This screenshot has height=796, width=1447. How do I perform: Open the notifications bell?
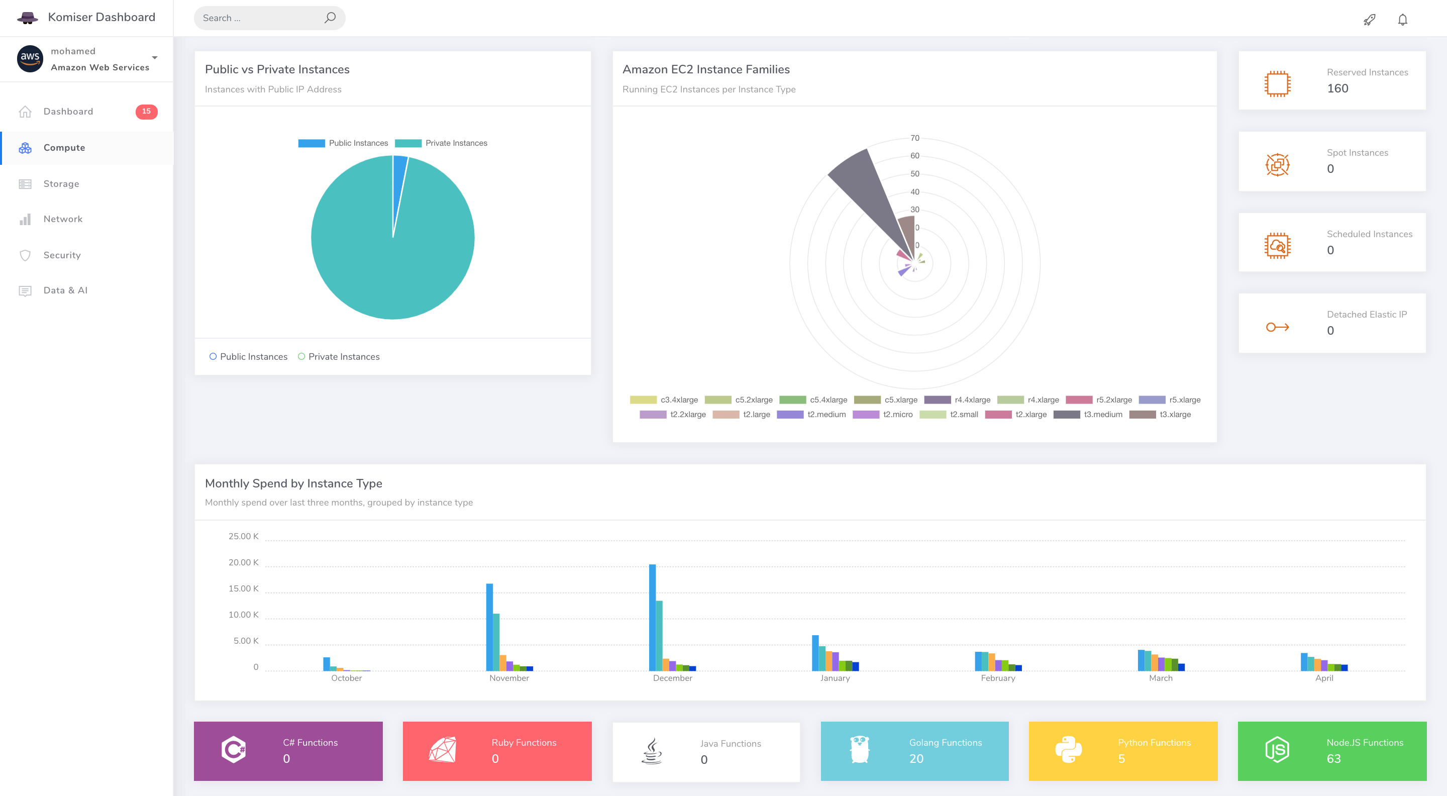click(x=1402, y=20)
